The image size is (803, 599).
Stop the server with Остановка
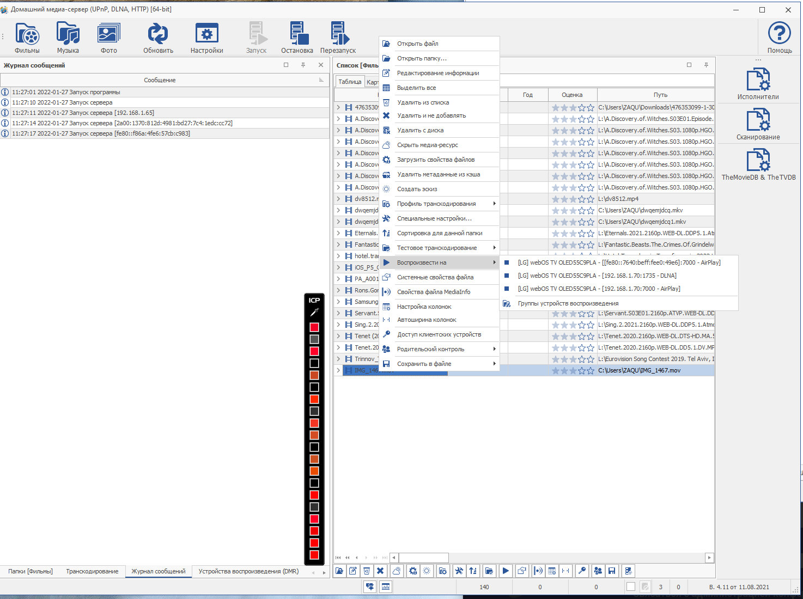[x=297, y=38]
